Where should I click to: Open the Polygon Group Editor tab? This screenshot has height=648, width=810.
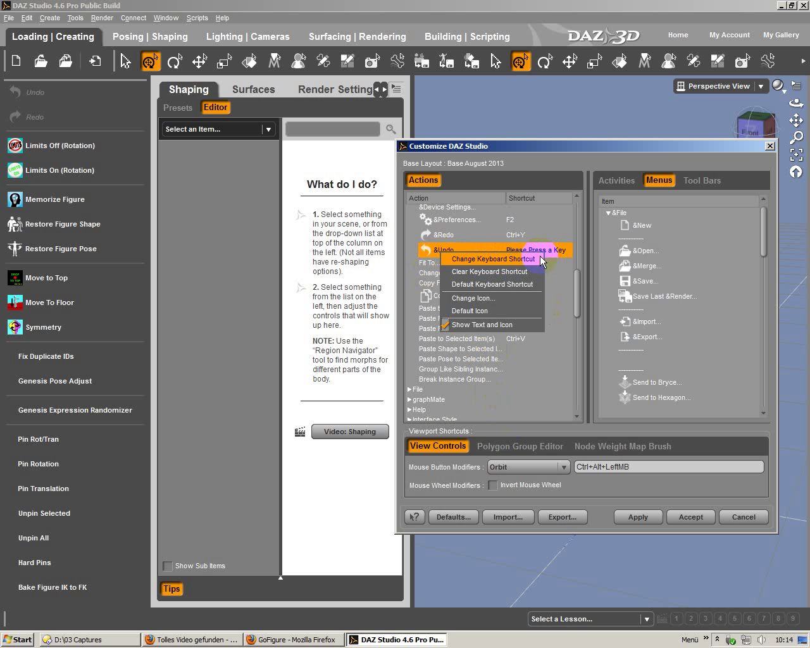(520, 446)
